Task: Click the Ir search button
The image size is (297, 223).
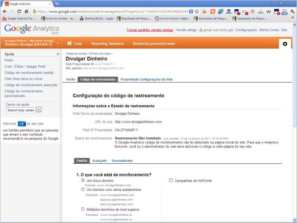Action: coord(39,110)
